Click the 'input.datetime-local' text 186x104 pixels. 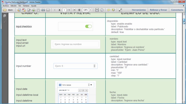(x=27, y=95)
